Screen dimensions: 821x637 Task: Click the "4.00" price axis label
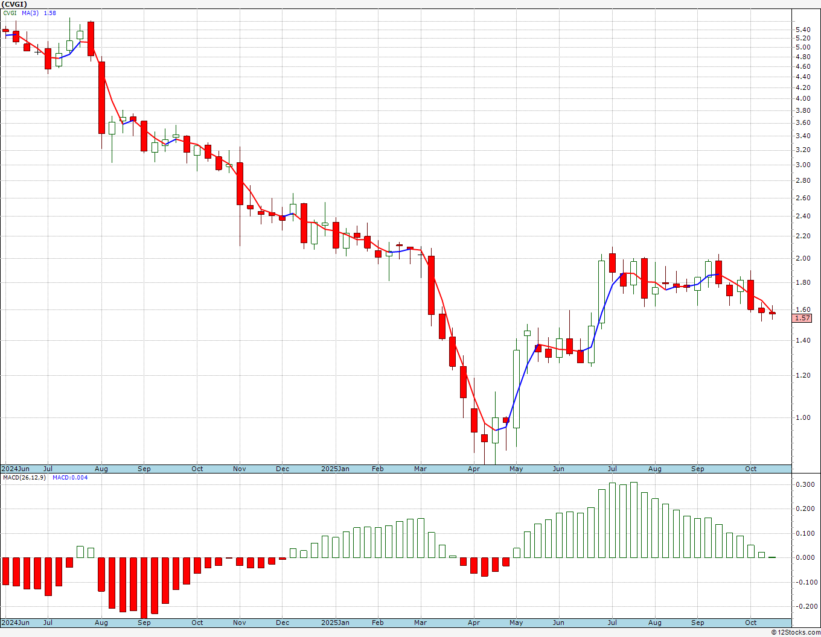[x=803, y=98]
